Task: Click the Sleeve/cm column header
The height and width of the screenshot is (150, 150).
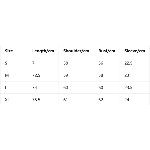Action: click(135, 51)
